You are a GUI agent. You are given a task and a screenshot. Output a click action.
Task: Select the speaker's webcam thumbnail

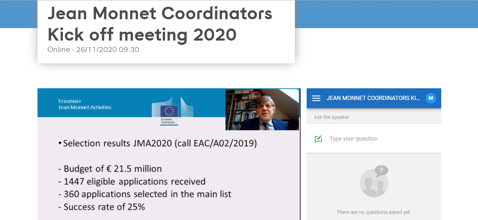click(262, 110)
